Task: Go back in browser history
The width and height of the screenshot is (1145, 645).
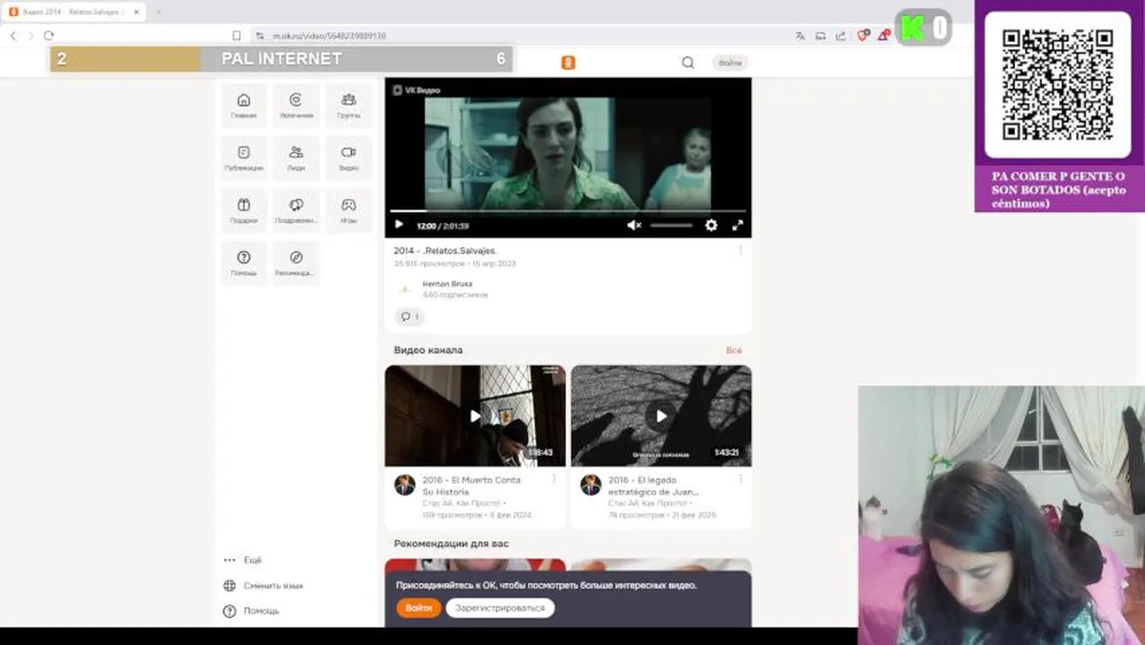Action: coord(13,36)
